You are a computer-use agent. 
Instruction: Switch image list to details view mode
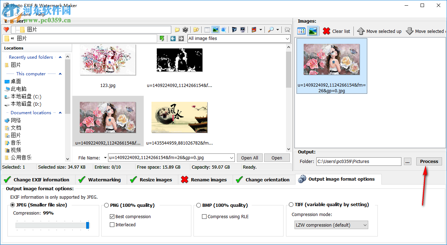point(301,31)
